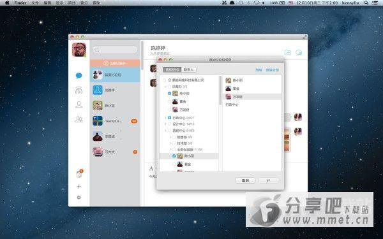Open the settings gear icon in sidebar
The height and width of the screenshot is (239, 383).
tap(79, 197)
